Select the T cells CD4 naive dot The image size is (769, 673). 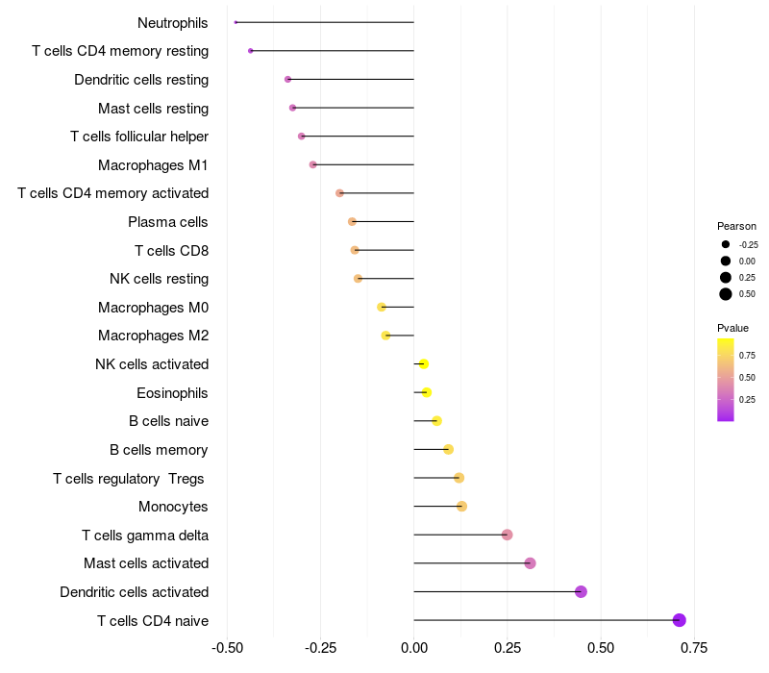click(x=679, y=620)
